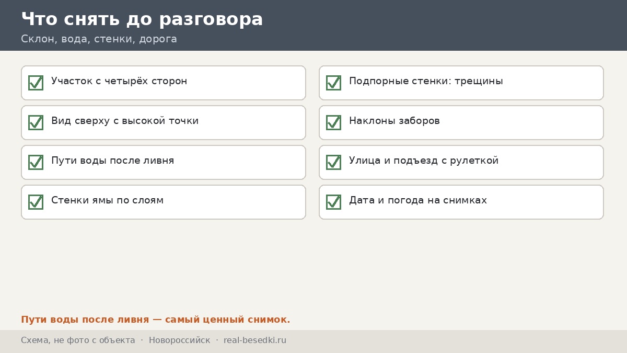627x353 pixels.
Task: Click the text 'Вид сверху с высокой точки'
Action: coord(125,121)
